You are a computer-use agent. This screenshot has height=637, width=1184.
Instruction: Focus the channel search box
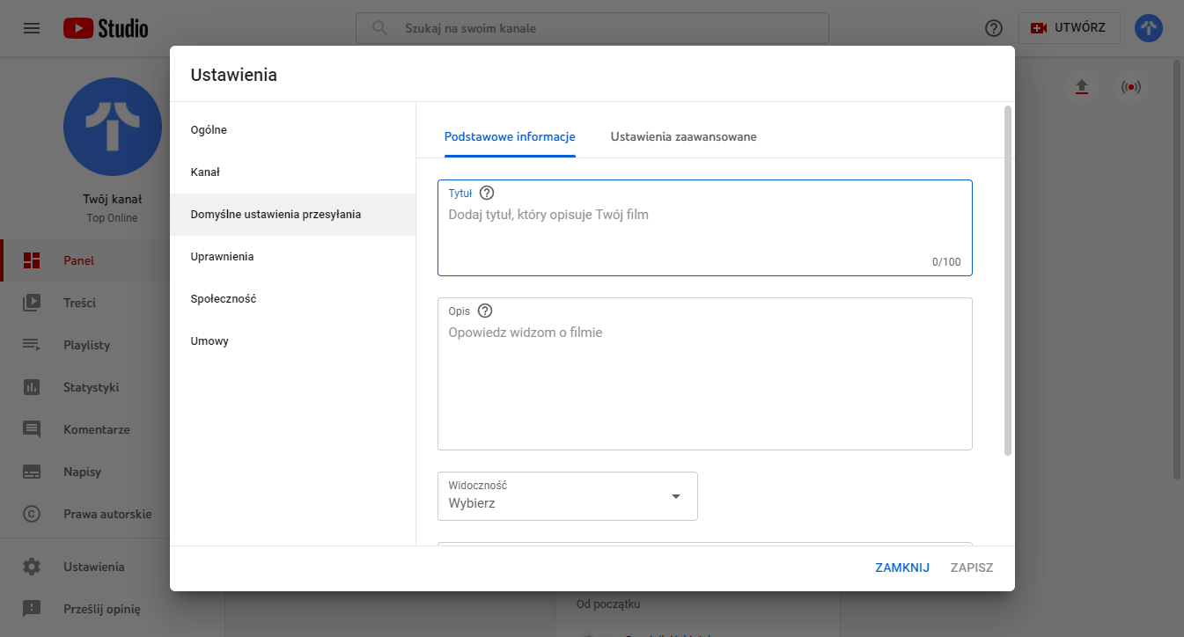click(592, 28)
